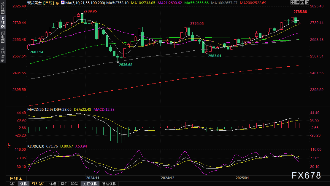Open the 闪电图 side tab
The image size is (330, 186).
(x=3, y=37)
